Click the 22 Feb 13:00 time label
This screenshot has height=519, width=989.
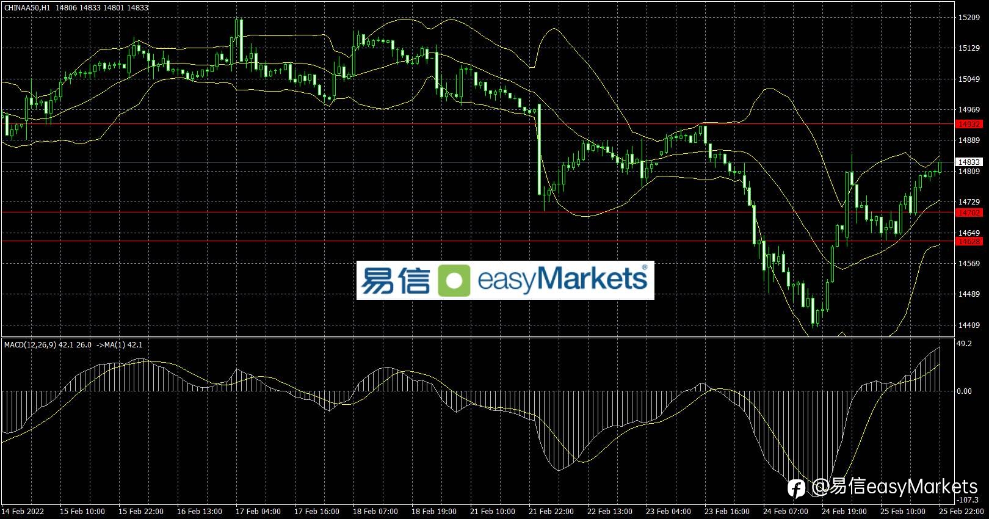click(x=610, y=512)
